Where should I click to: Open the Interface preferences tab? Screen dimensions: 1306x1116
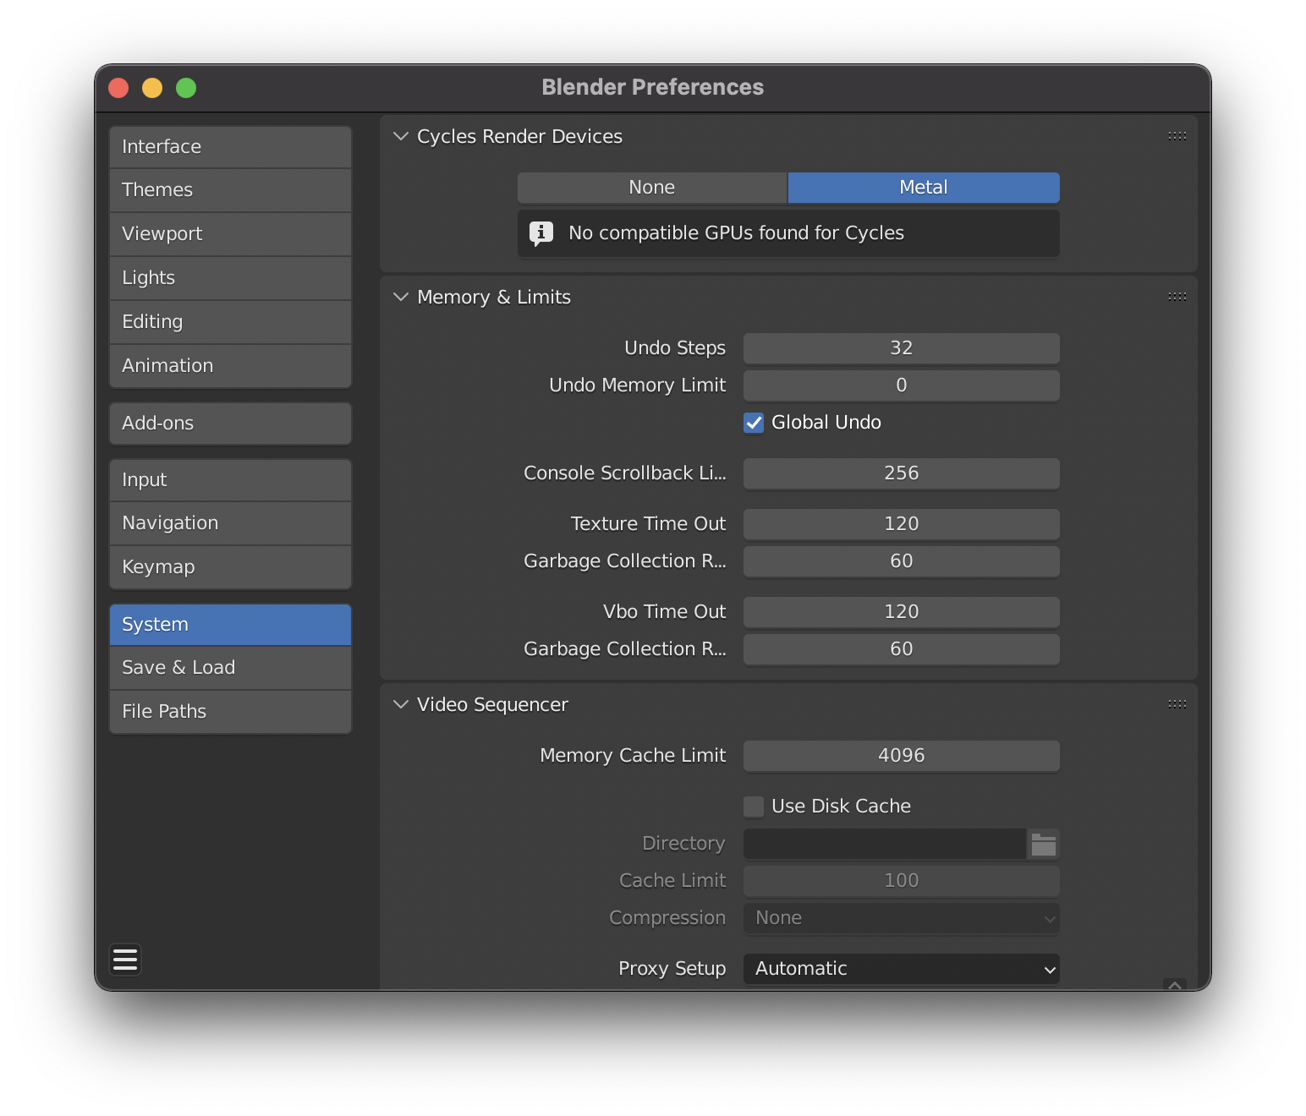230,147
